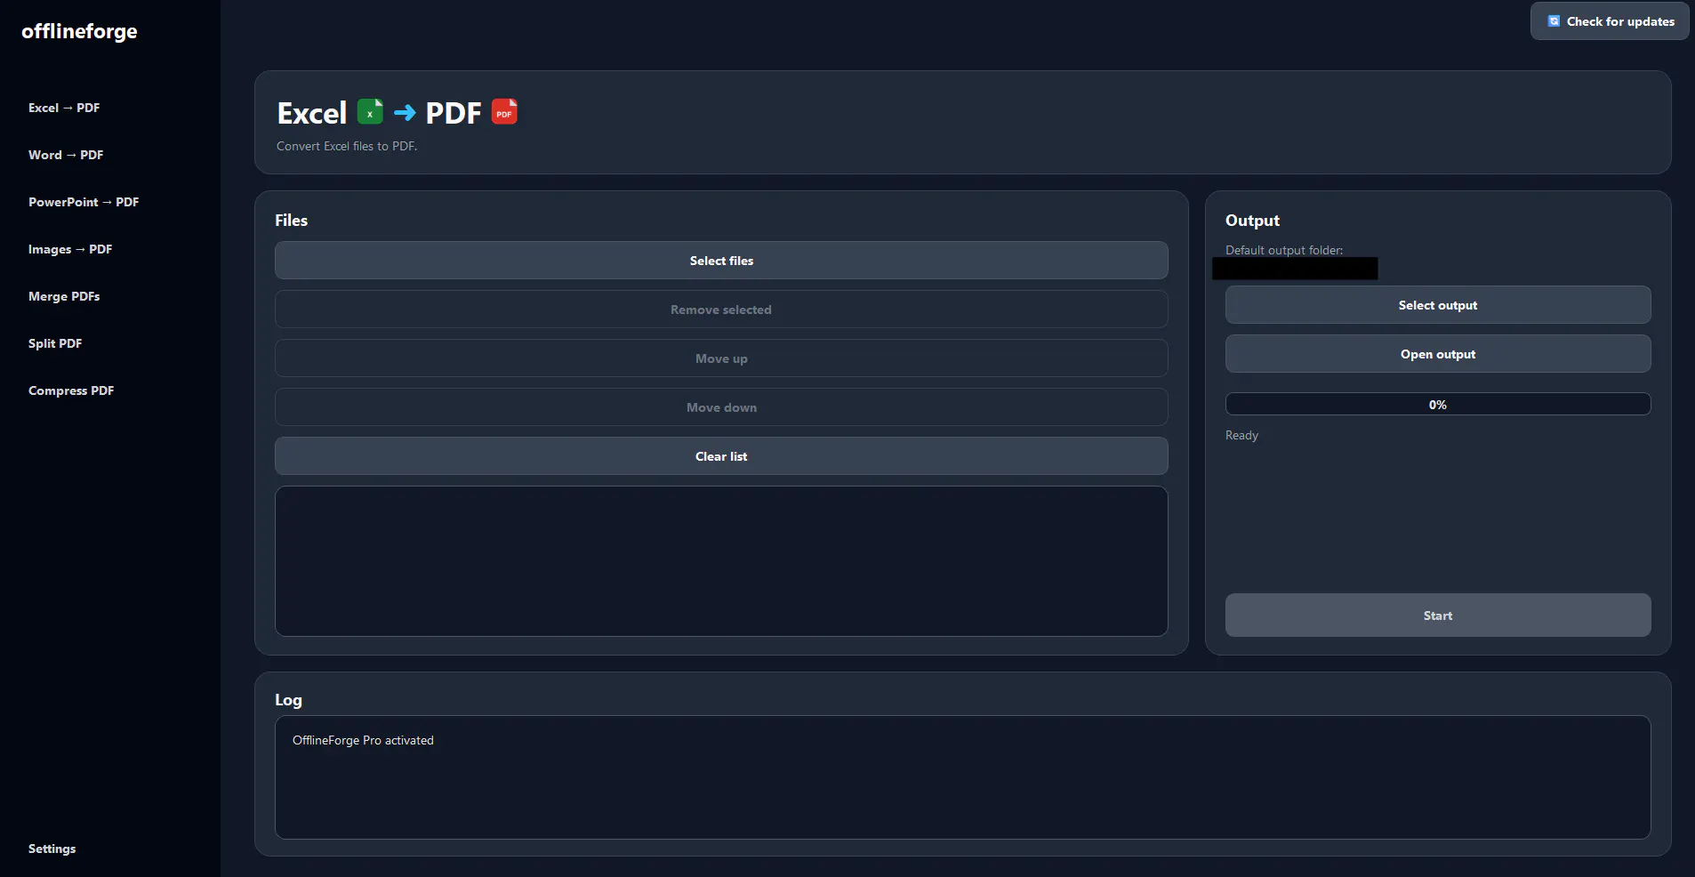
Task: Click the Move up button
Action: coord(721,358)
